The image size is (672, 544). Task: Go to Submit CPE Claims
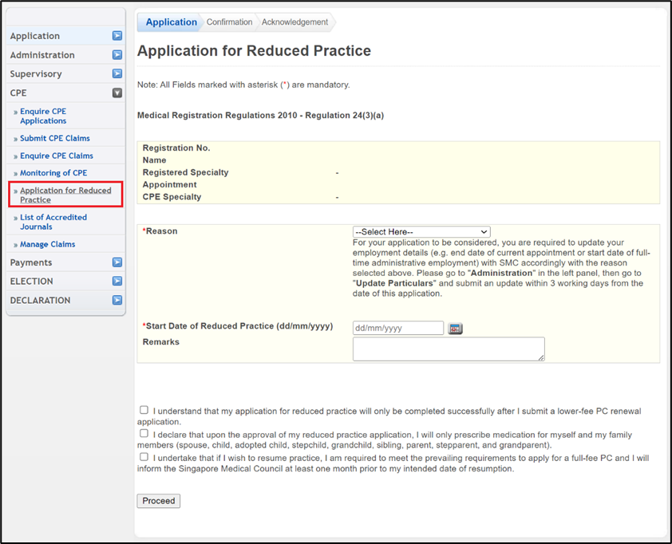coord(54,139)
